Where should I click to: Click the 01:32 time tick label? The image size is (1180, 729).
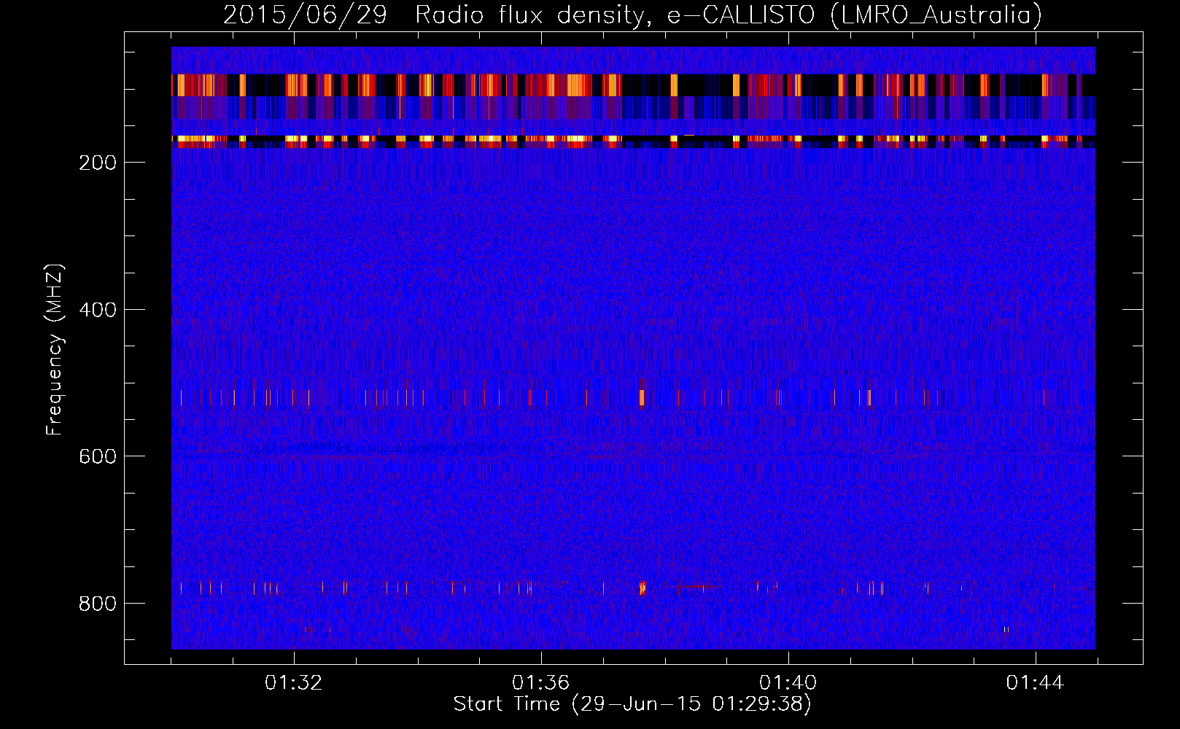tap(294, 683)
